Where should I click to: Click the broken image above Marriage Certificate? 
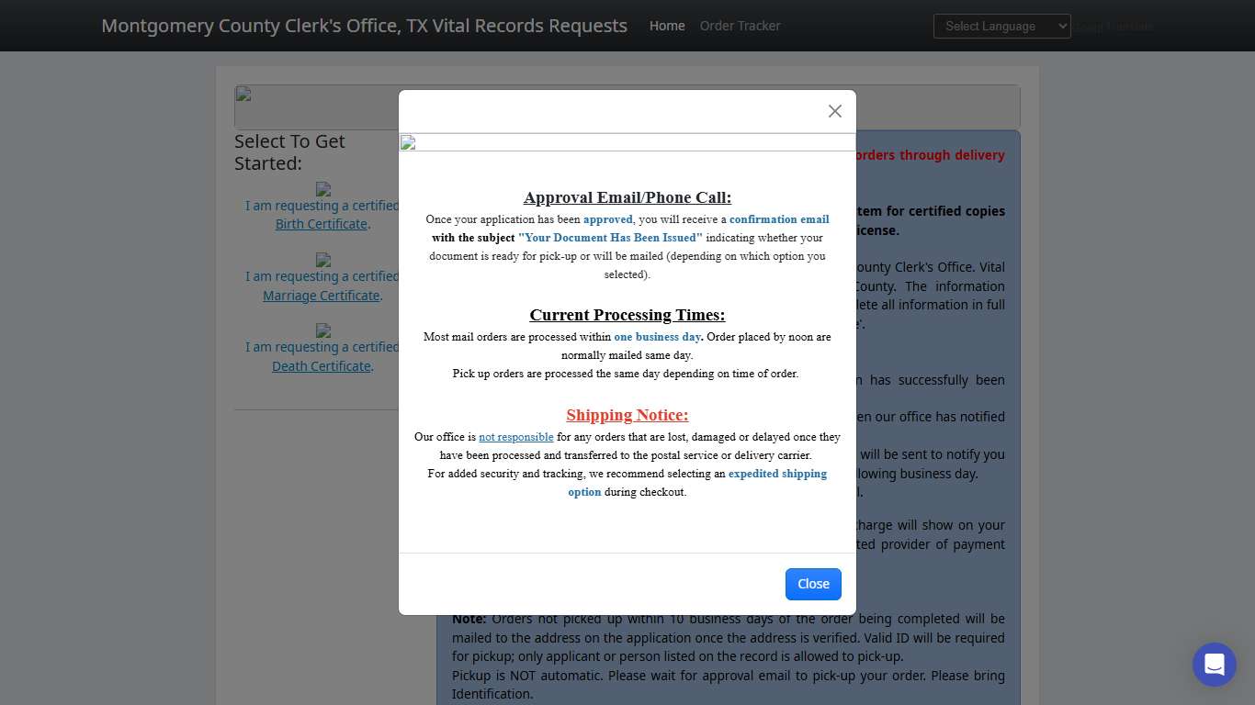322,262
